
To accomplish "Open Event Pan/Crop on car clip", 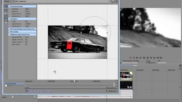I will tap(128, 78).
